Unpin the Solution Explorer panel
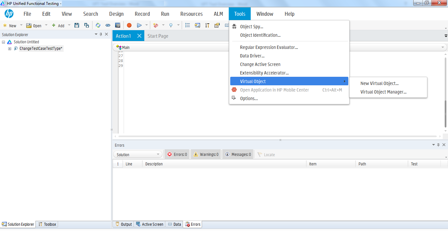Screen dimensions: 448x231 [101, 34]
